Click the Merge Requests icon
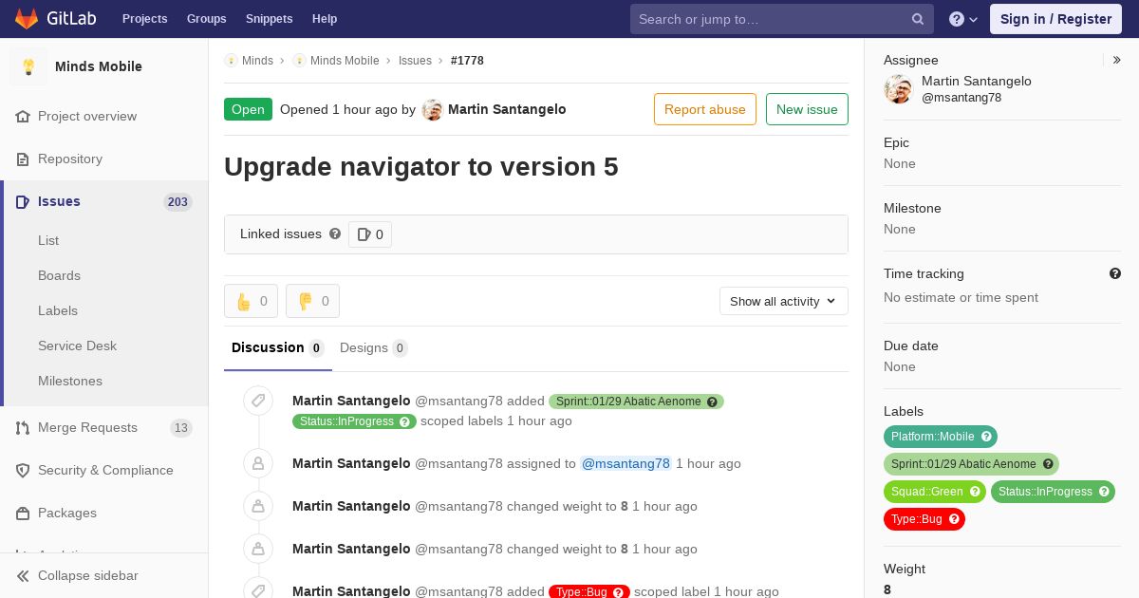 [x=23, y=428]
